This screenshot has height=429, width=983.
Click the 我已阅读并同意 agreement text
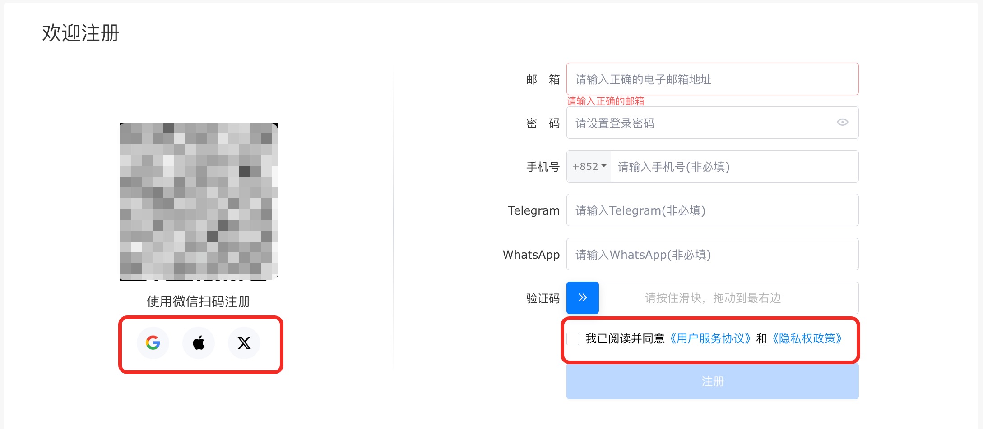pyautogui.click(x=625, y=338)
